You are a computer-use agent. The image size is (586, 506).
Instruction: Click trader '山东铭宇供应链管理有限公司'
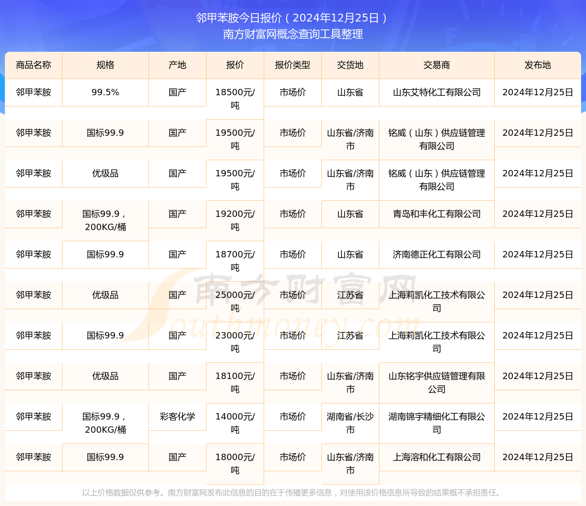(437, 383)
